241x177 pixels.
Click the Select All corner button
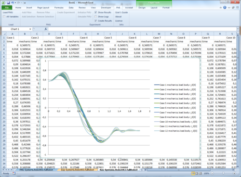[x=4, y=34]
